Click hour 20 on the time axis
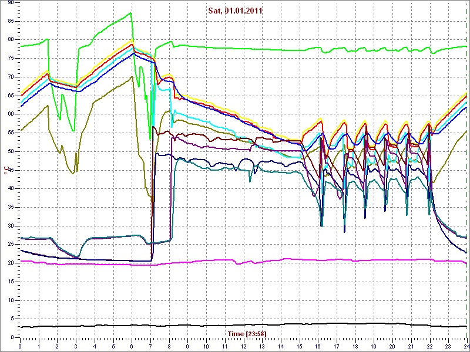 [393, 346]
